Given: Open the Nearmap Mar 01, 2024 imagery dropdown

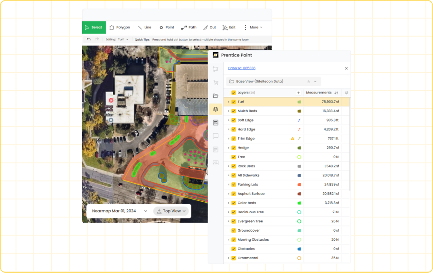Looking at the screenshot, I should pos(120,211).
